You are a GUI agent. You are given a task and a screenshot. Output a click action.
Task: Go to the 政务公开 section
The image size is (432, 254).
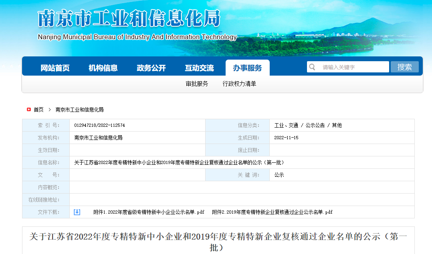[x=151, y=68]
